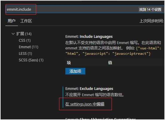Open the CSS (1) settings category

[x=25, y=40]
